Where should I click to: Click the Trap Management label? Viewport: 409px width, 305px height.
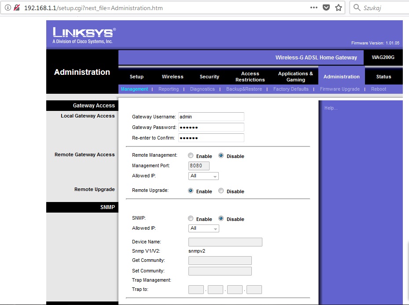pos(151,280)
